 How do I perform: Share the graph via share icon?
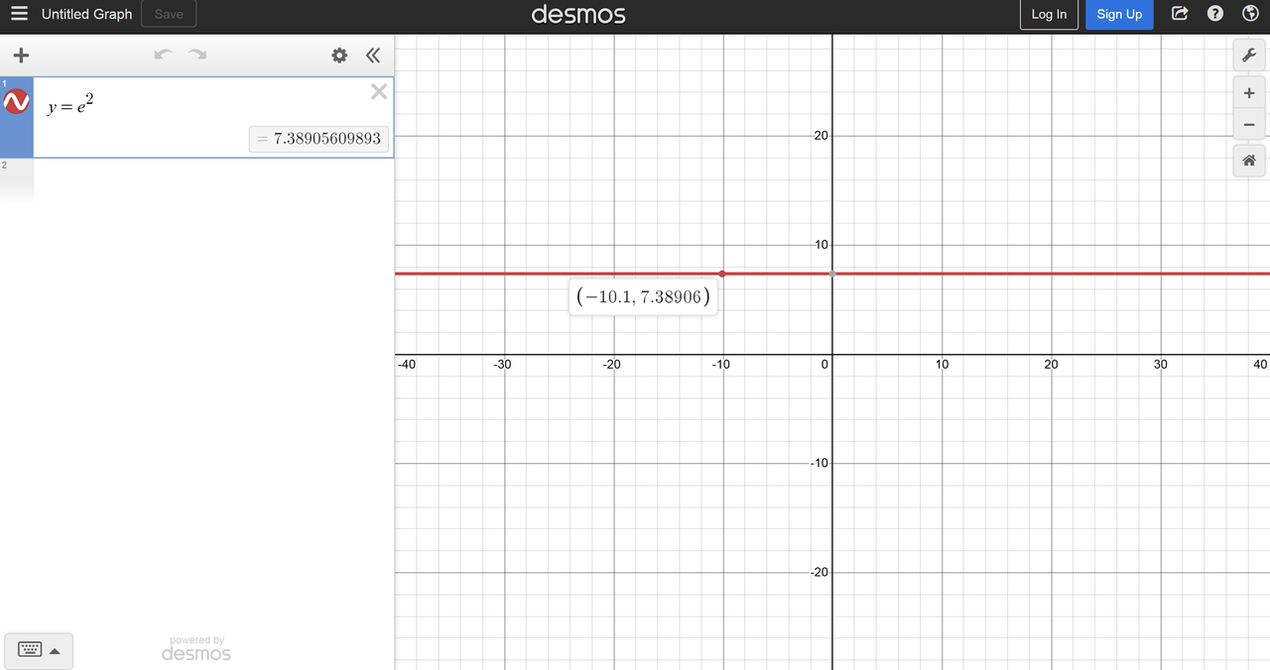pyautogui.click(x=1180, y=14)
